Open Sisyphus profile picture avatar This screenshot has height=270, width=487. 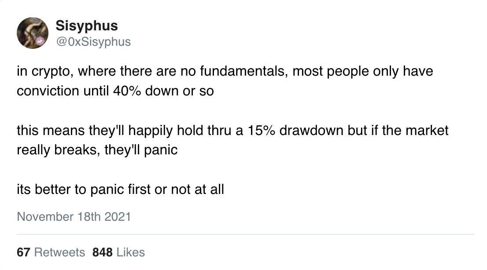tap(33, 33)
